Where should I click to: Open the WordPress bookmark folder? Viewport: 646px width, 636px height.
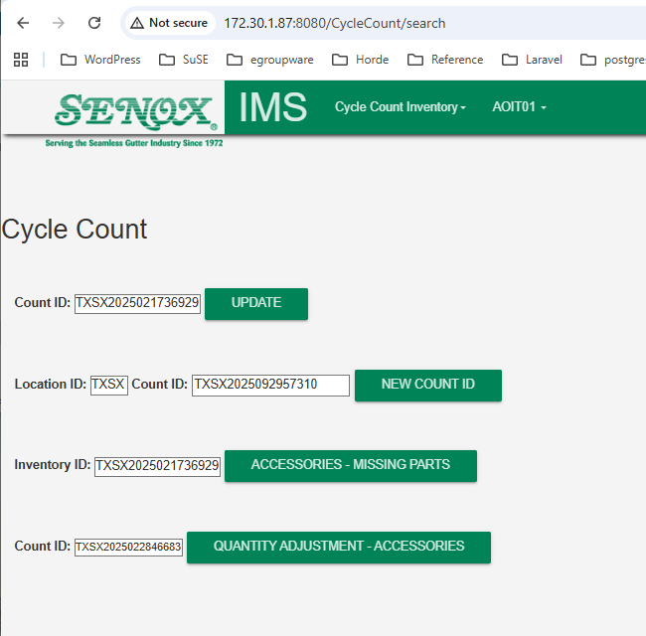click(100, 60)
